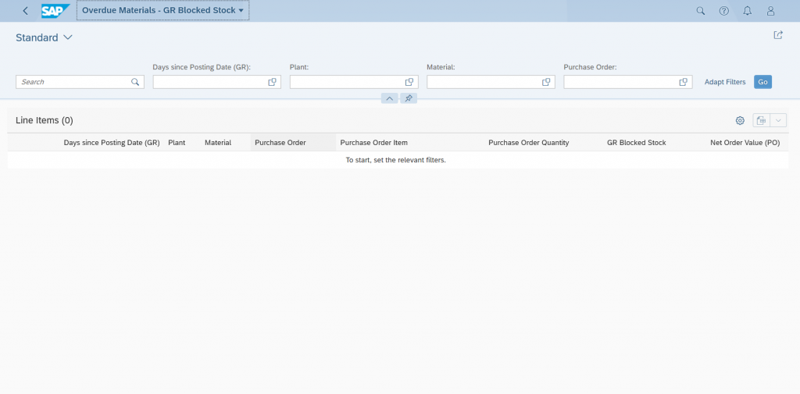The height and width of the screenshot is (394, 800).
Task: Open the export options dropdown arrow
Action: click(778, 120)
